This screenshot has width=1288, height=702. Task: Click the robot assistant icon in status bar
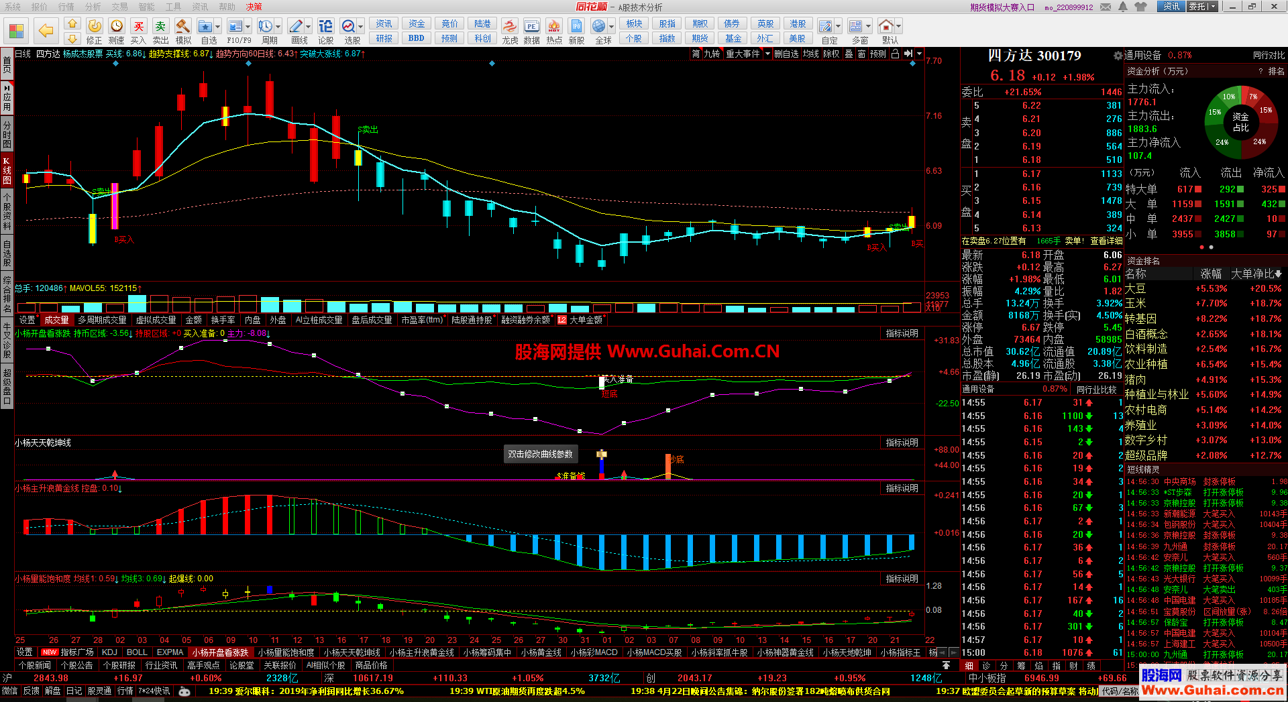[x=184, y=691]
